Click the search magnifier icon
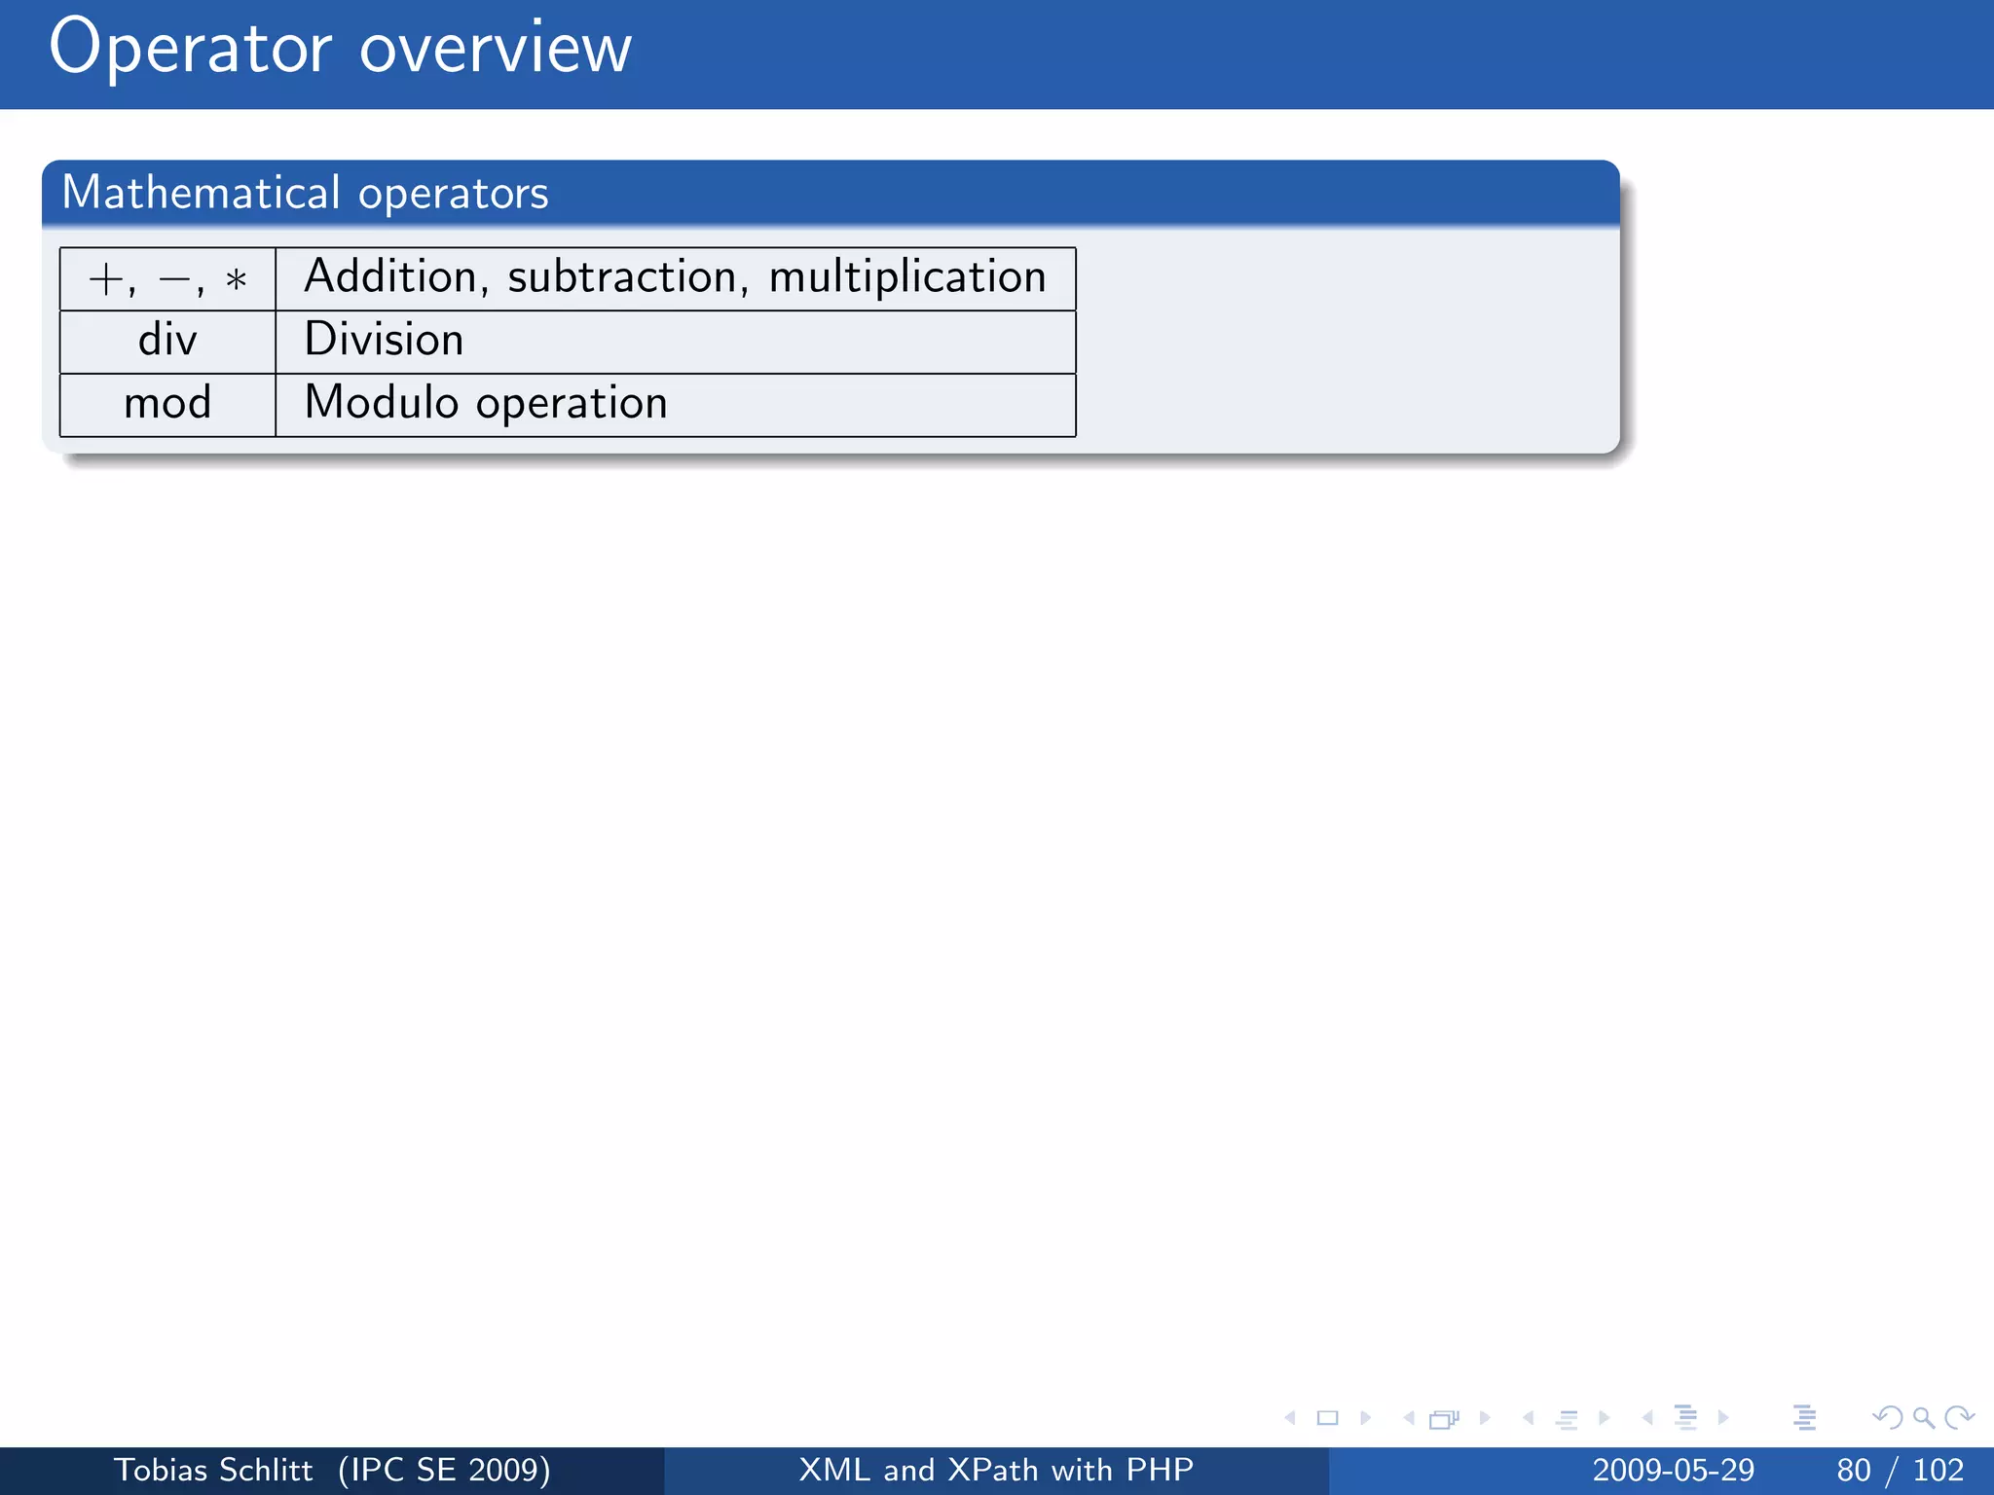 (x=1923, y=1418)
